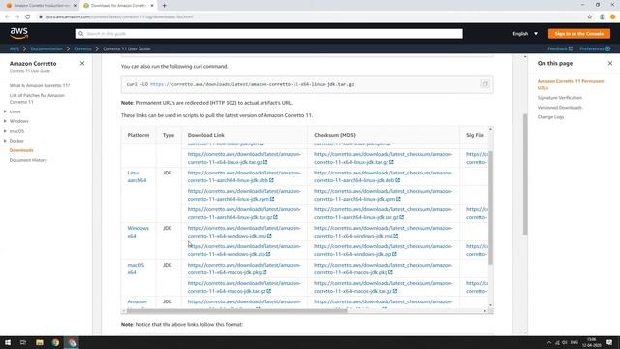Click Sign In to the Console button
Viewport: 620px width, 349px height.
pos(579,34)
